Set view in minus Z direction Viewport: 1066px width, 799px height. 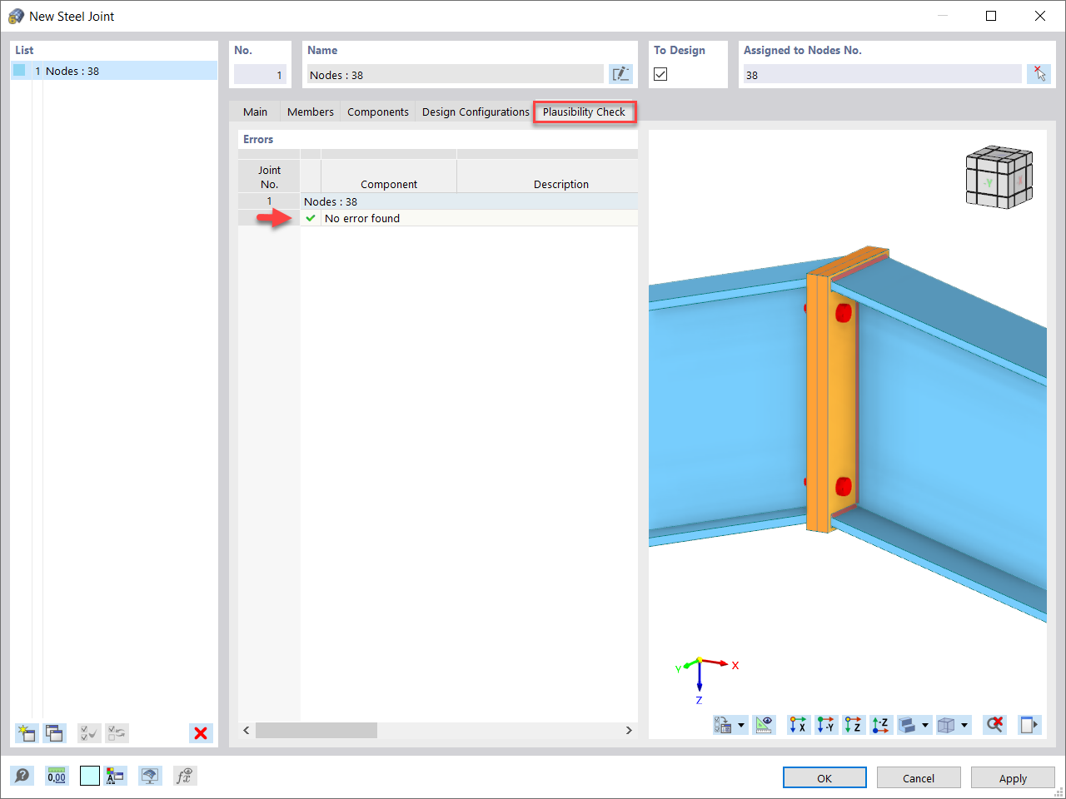coord(881,725)
